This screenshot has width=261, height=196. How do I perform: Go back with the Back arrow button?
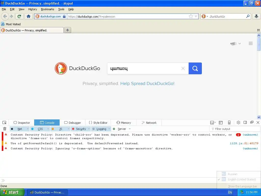pos(5,16)
